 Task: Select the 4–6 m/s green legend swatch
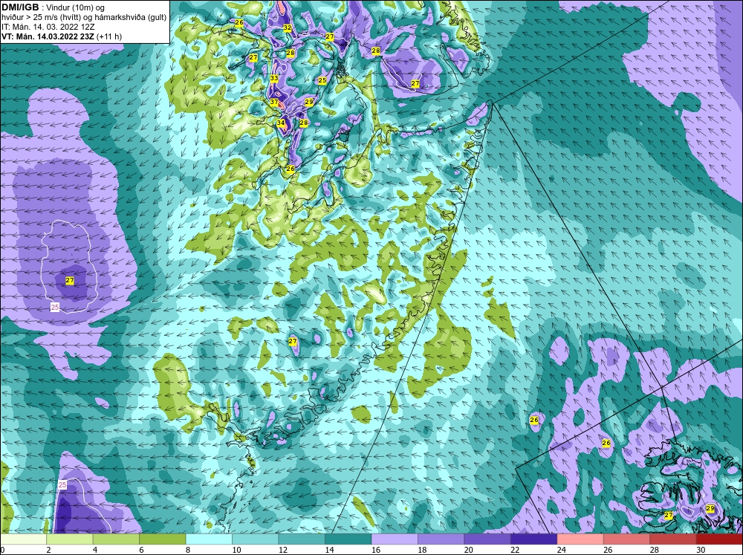pyautogui.click(x=116, y=539)
